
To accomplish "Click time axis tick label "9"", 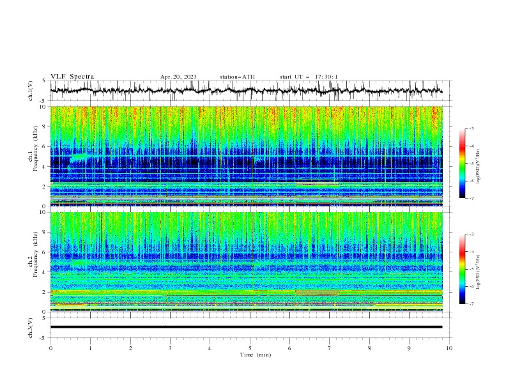I will pos(409,348).
